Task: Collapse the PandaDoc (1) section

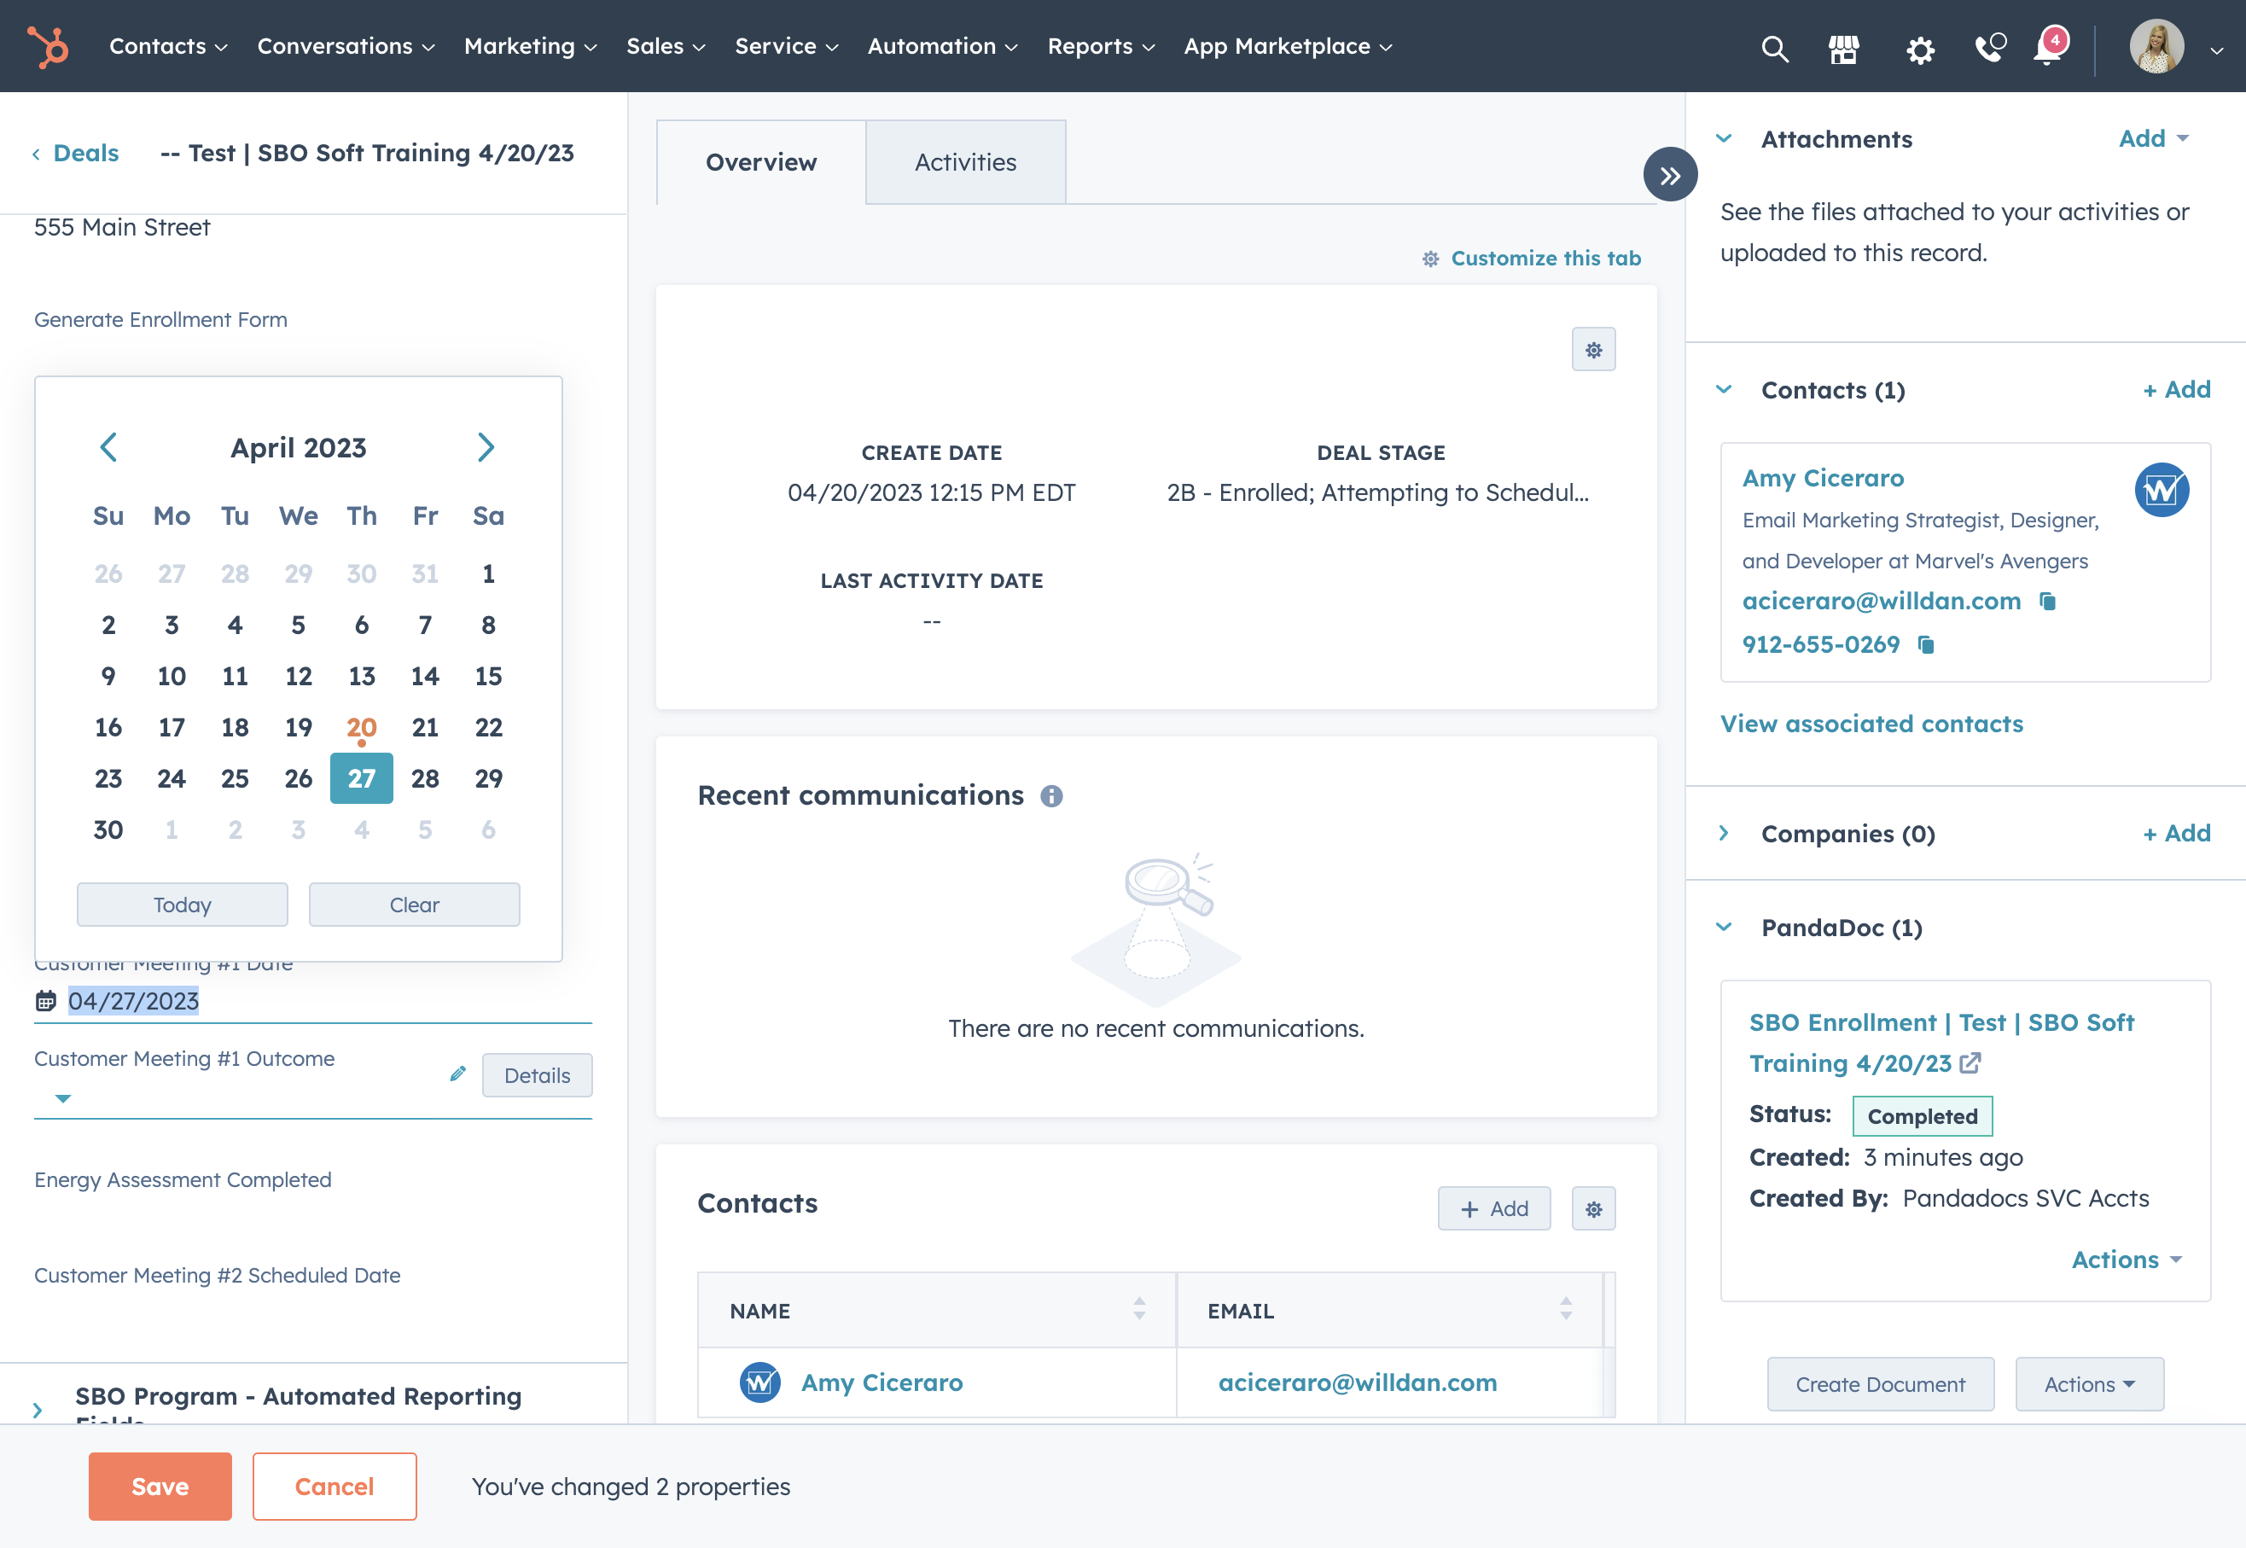Action: coord(1723,928)
